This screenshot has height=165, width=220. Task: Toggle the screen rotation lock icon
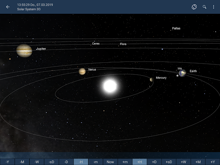(194, 7)
